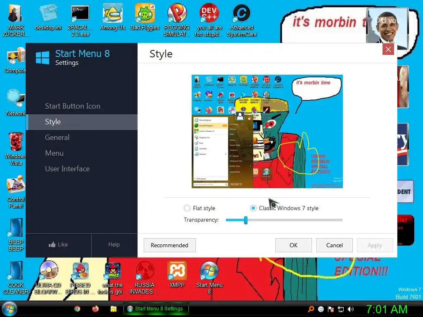Click the Action Center flag tray icon

pos(331,309)
